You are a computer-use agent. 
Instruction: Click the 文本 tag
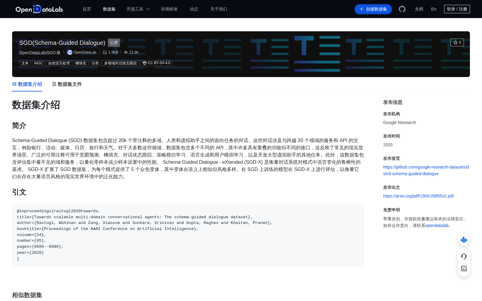[x=25, y=63]
